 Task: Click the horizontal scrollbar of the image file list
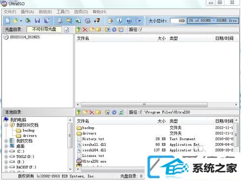(157, 105)
